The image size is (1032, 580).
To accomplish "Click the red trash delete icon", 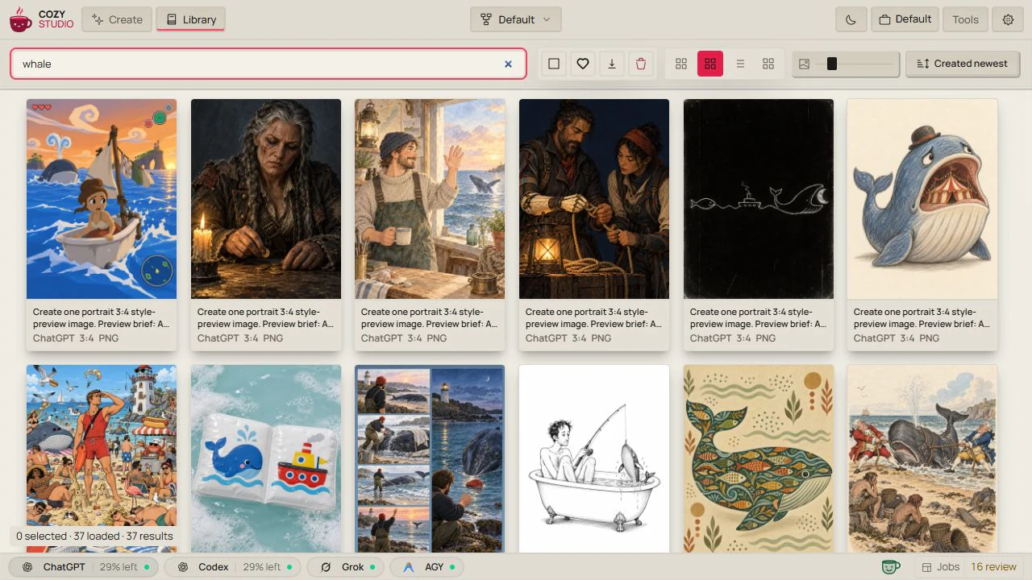I will tap(641, 64).
